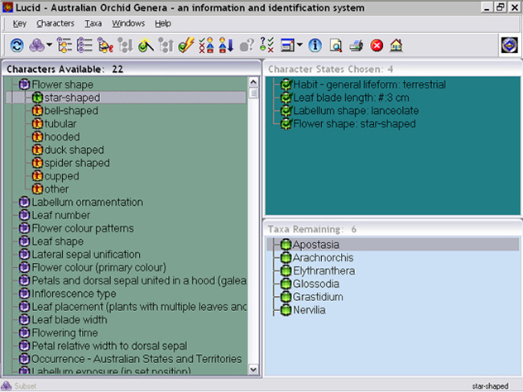Viewport: 523px width, 392px height.
Task: Click the characters list scrollbar thumb
Action: (253, 93)
